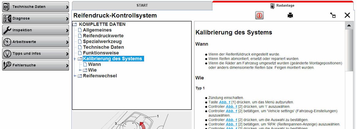Click the arrow on the Diagnose button
The image size is (357, 129).
(67, 19)
